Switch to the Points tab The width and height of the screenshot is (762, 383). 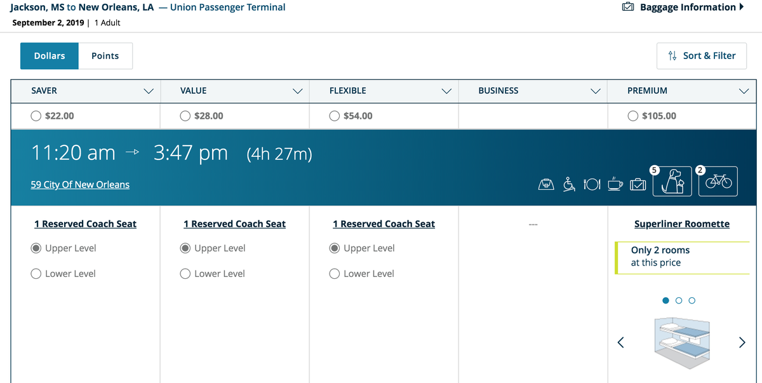point(105,56)
